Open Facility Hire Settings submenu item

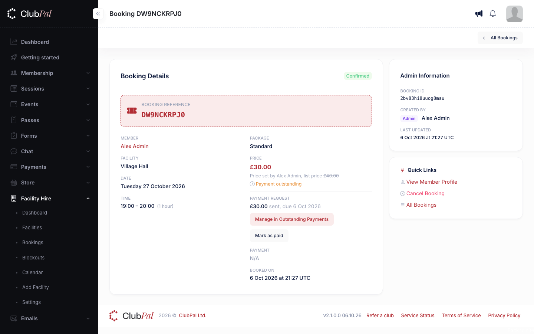pos(32,302)
